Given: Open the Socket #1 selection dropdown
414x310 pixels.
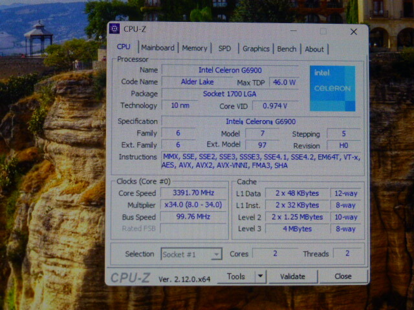Looking at the screenshot, I should pyautogui.click(x=191, y=254).
